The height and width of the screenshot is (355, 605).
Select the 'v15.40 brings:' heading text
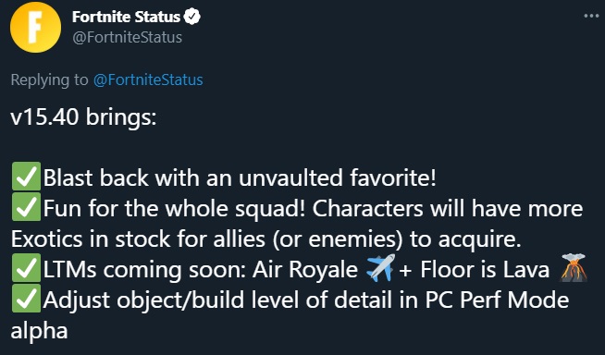pyautogui.click(x=83, y=116)
